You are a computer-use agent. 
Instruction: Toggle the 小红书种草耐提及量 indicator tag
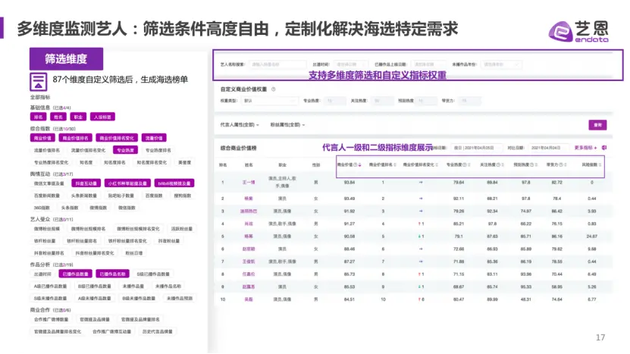coord(127,183)
